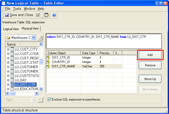The height and width of the screenshot is (114, 169).
Task: Click the LU_DAY table icon
Action: tap(12, 80)
